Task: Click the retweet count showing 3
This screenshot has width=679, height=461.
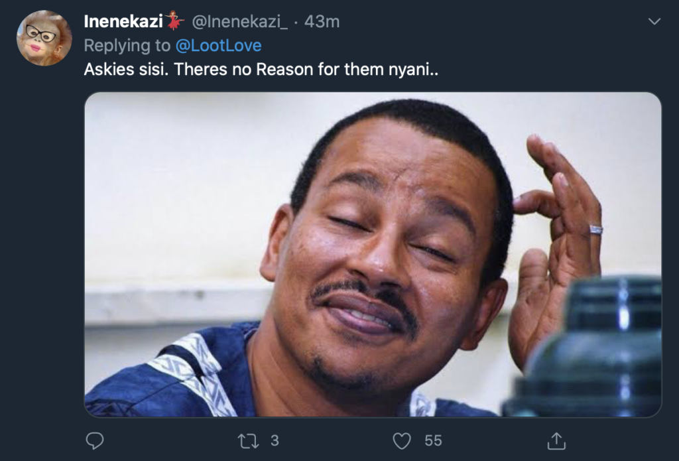Action: 275,440
